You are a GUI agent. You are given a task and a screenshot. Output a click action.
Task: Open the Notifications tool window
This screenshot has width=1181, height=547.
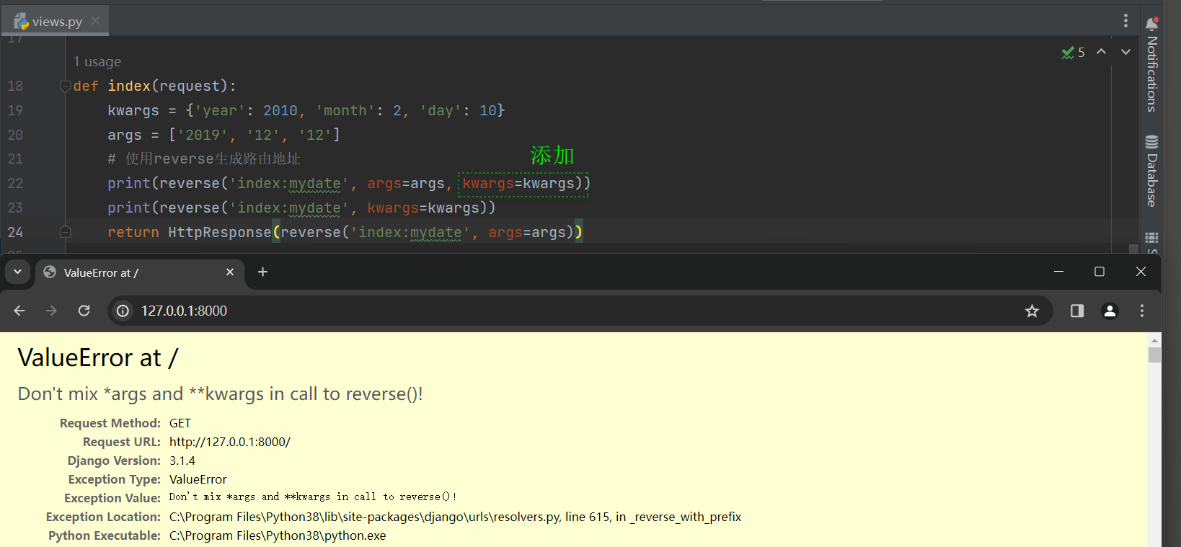pos(1151,63)
